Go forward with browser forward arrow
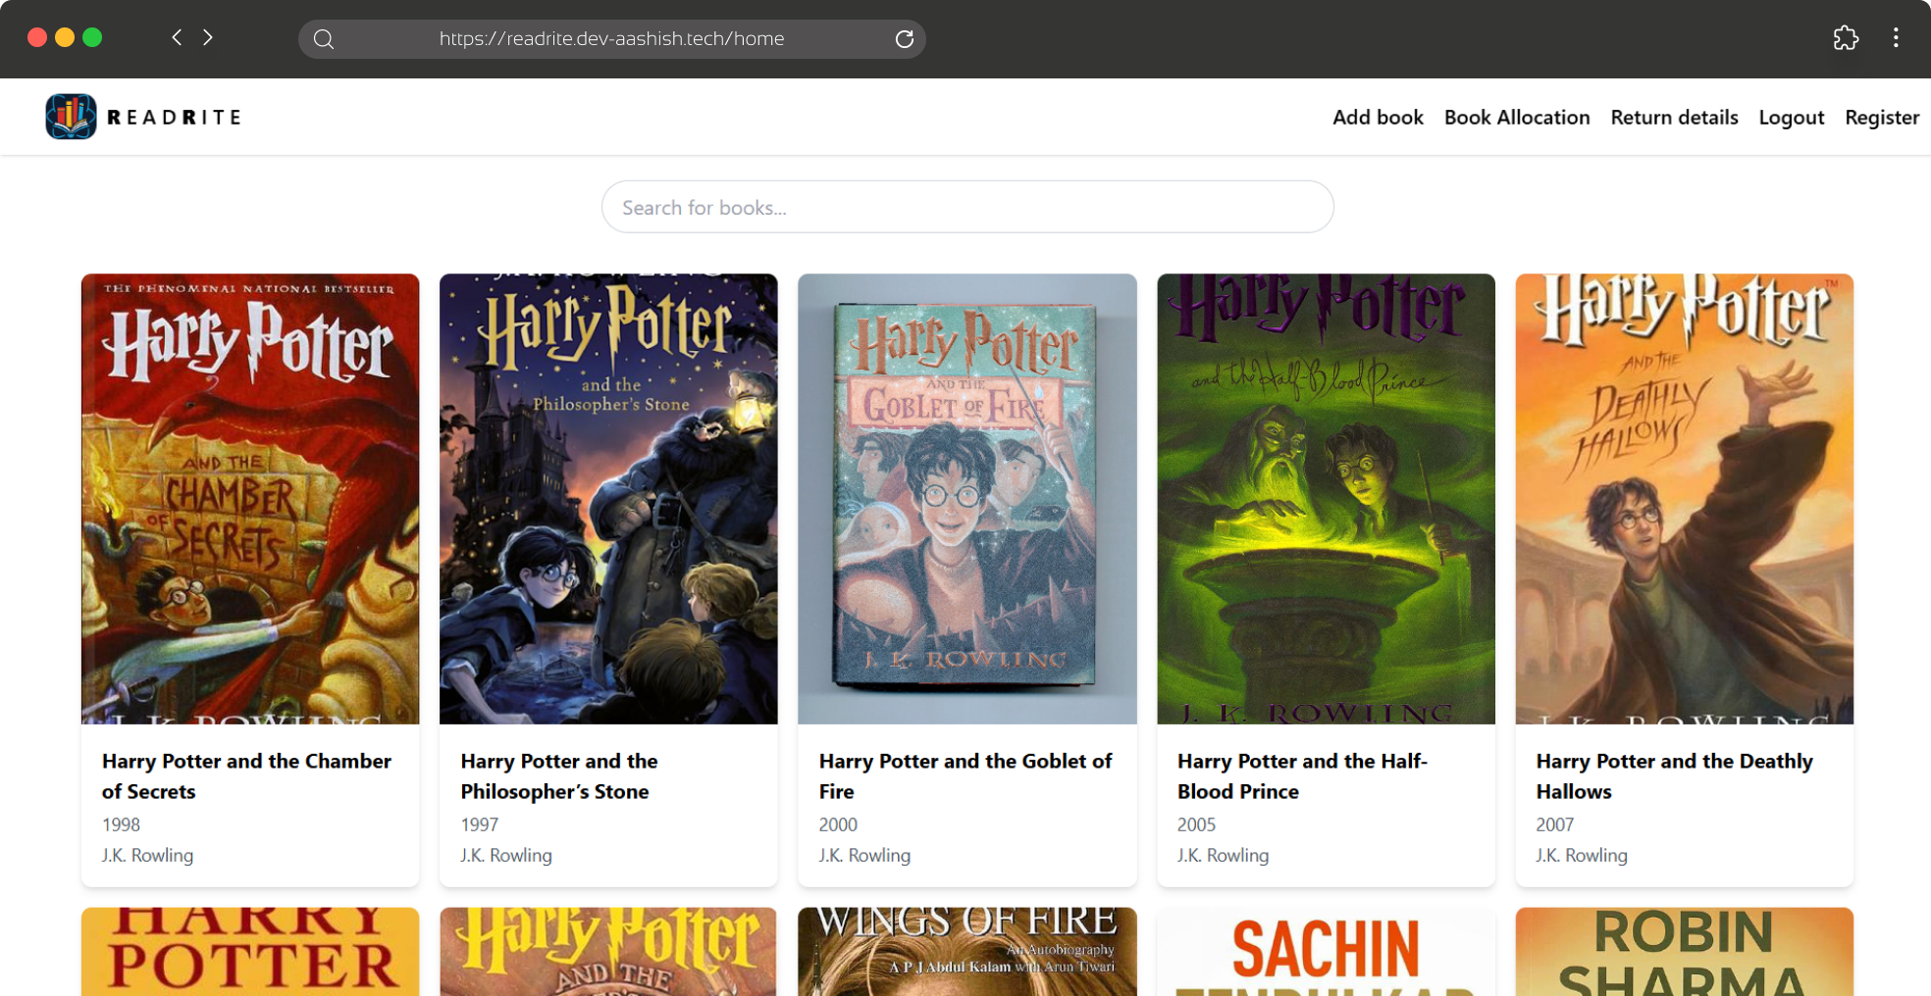The height and width of the screenshot is (996, 1931). click(208, 37)
